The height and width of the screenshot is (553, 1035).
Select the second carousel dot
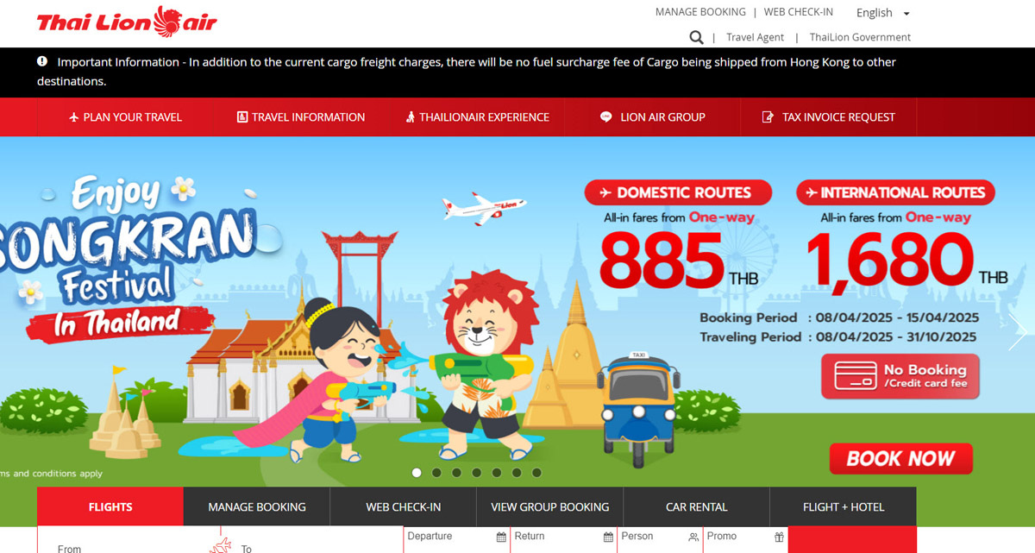pos(436,473)
